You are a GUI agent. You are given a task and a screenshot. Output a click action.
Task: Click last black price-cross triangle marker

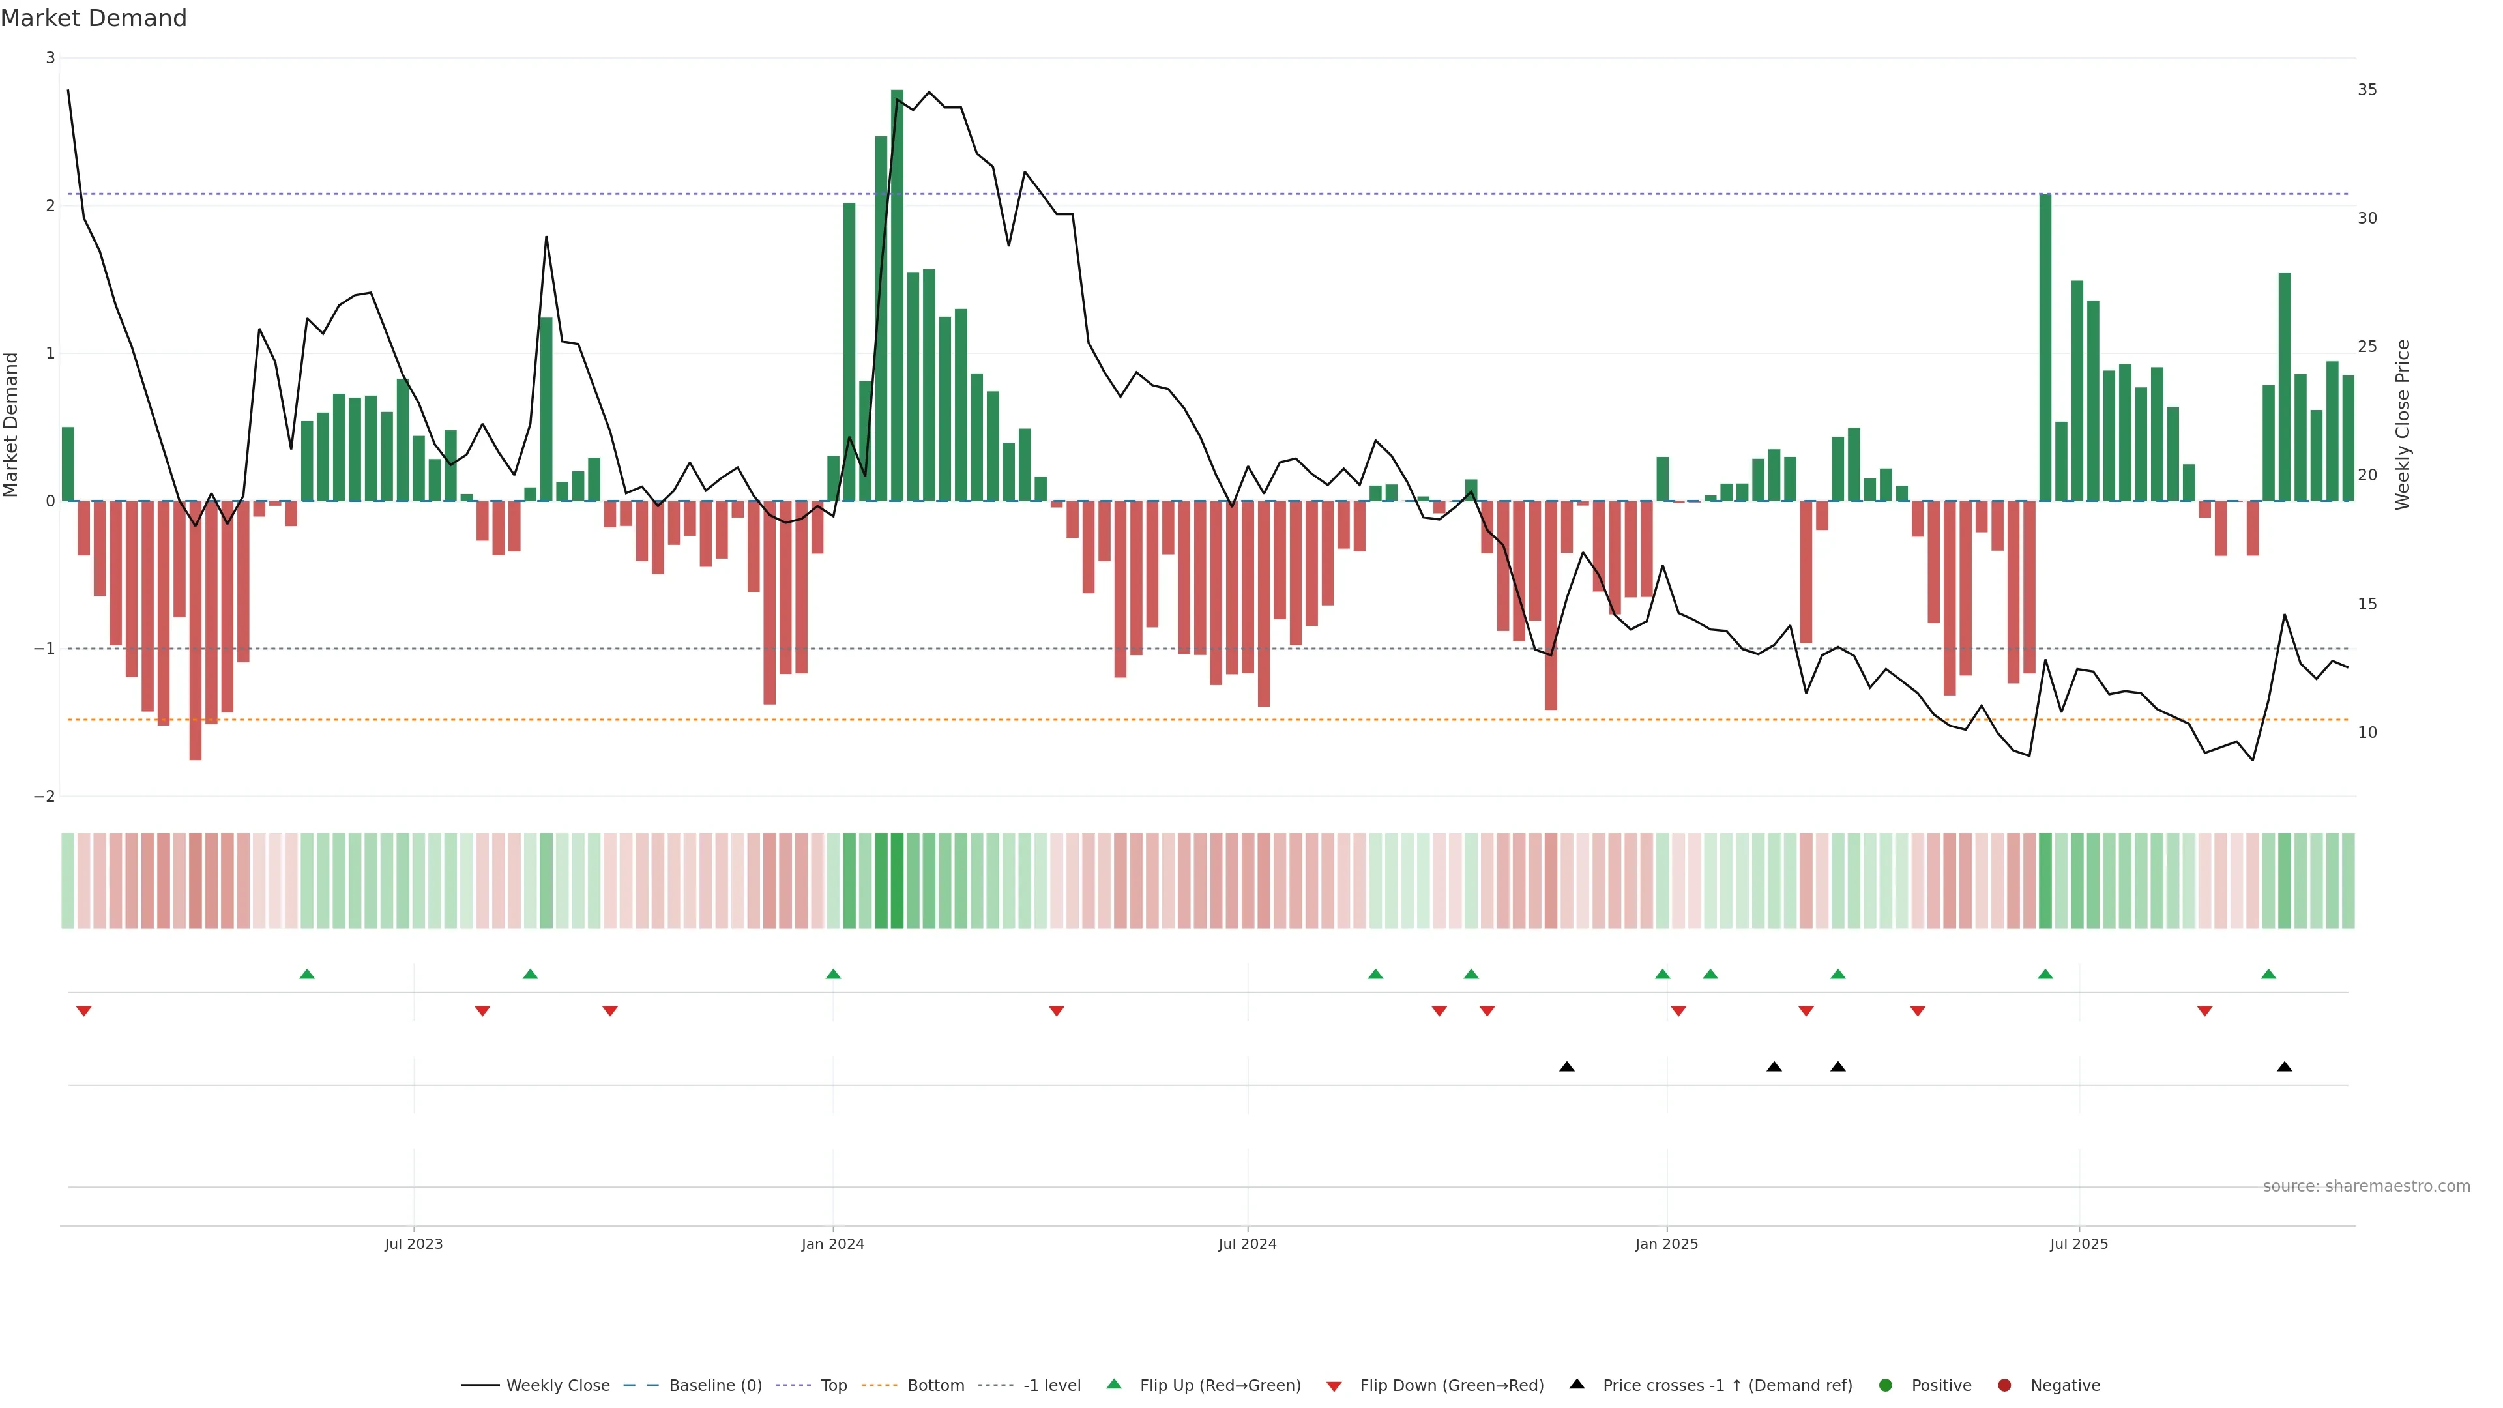(x=2285, y=1067)
